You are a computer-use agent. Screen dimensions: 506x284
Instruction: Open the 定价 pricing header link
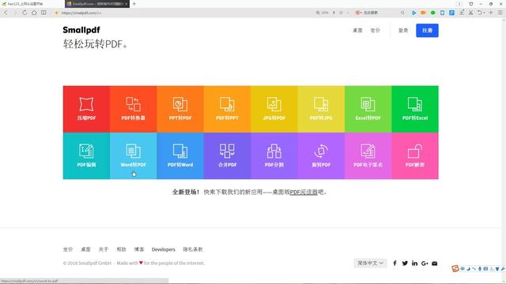point(375,30)
